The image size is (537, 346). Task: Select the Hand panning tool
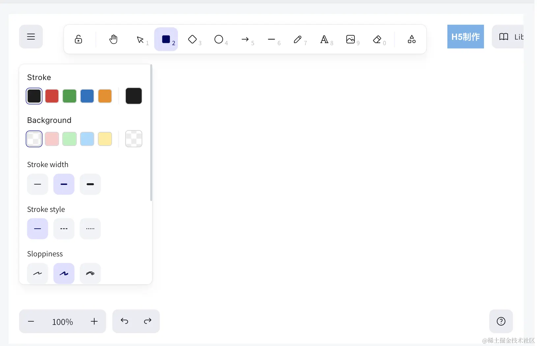point(113,39)
